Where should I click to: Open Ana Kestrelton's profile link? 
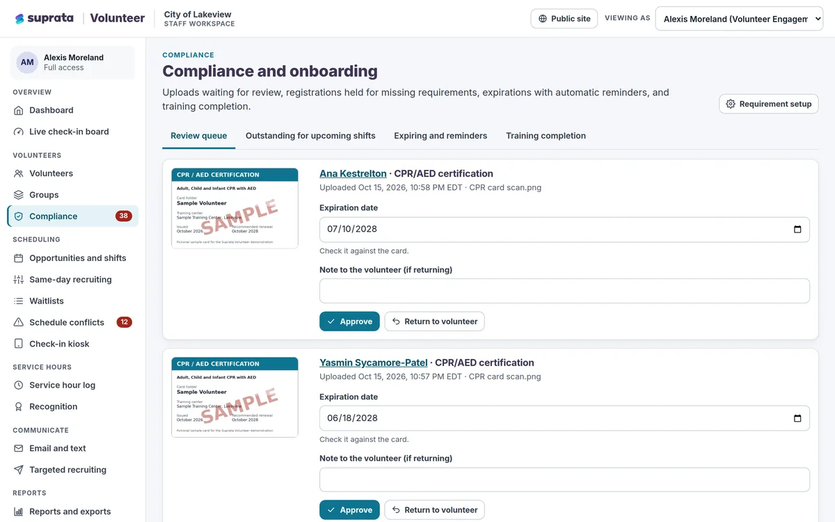point(353,174)
